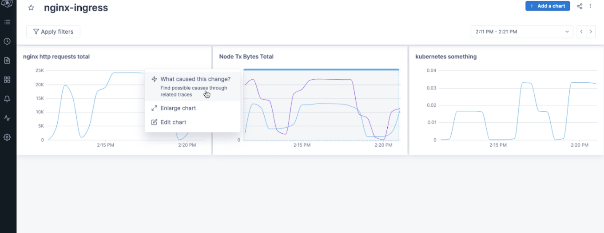Click the Add a chart button

[x=547, y=6]
